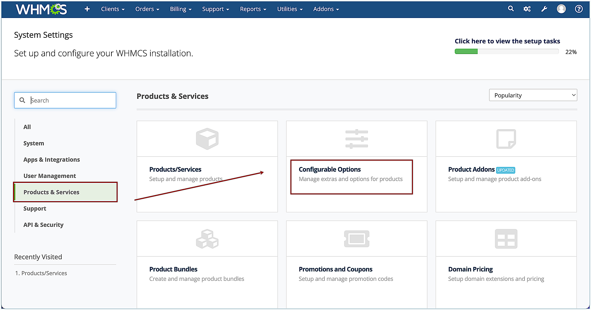This screenshot has height=310, width=591.
Task: Click the magnifier icon in sidebar search
Action: (x=22, y=100)
